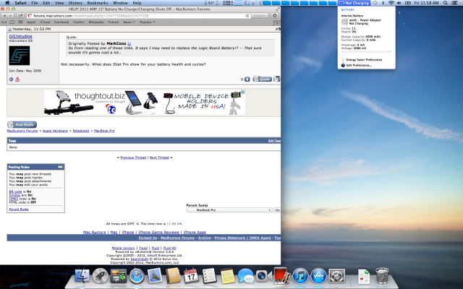Follow the Next Thread link
Image resolution: width=463 pixels, height=289 pixels.
(159, 158)
